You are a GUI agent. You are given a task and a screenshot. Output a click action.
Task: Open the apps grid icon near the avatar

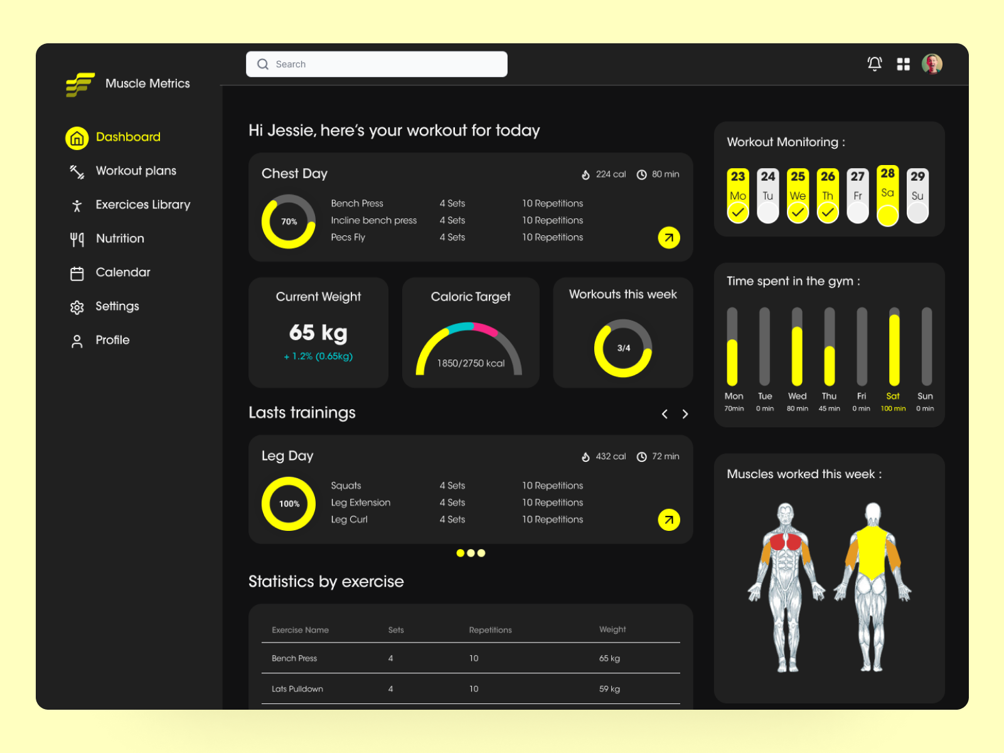(x=904, y=63)
